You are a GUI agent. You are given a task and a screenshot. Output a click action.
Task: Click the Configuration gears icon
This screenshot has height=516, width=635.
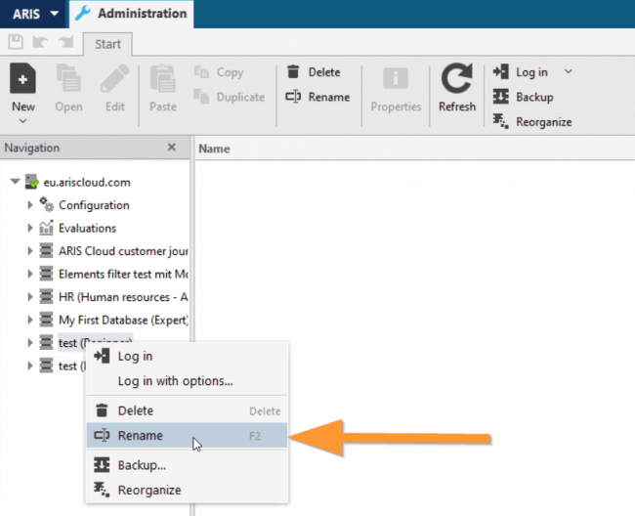tap(46, 204)
